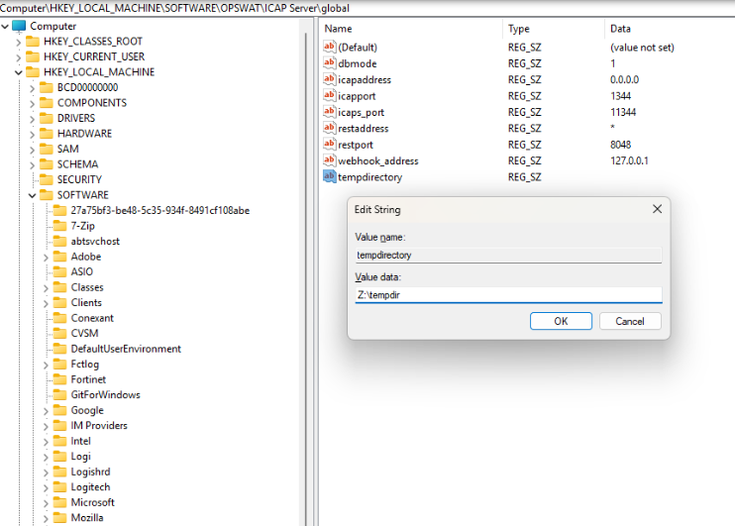
Task: Collapse the Computer root node
Action: coord(5,27)
